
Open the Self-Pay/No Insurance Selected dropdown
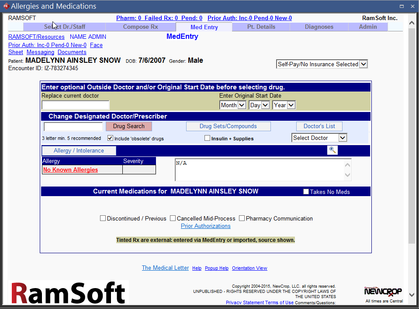pyautogui.click(x=322, y=64)
